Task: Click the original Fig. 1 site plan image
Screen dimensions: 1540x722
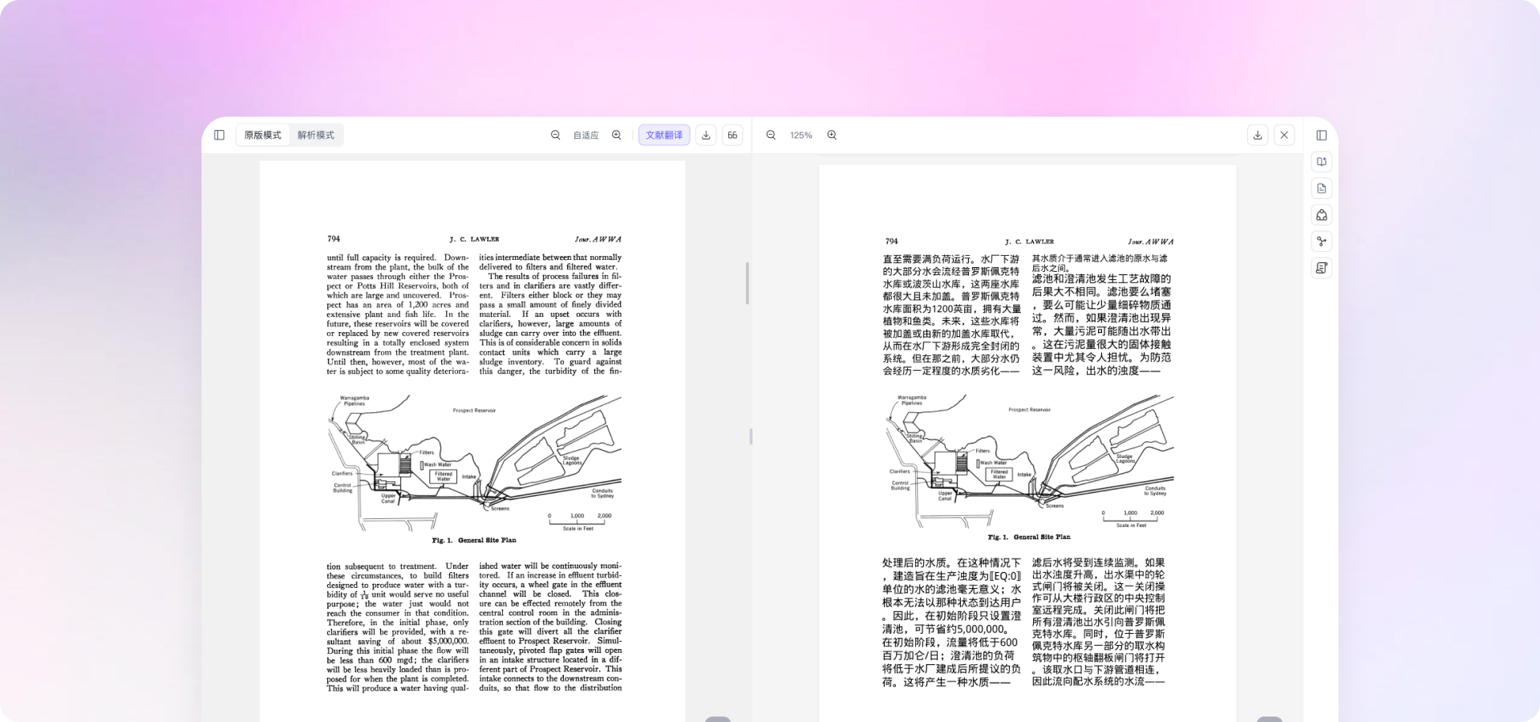Action: click(x=474, y=461)
